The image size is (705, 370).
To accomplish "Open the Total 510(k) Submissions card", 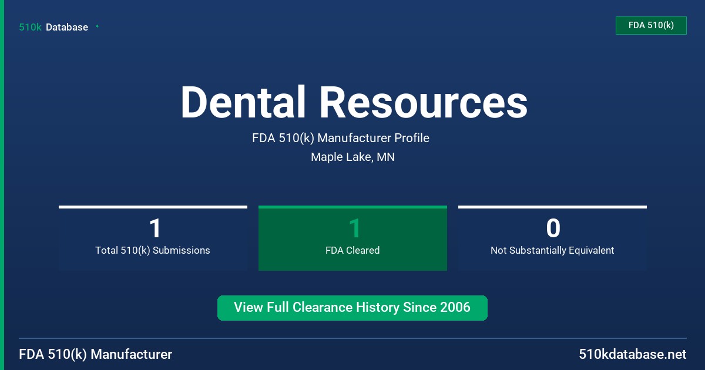I will click(x=153, y=238).
